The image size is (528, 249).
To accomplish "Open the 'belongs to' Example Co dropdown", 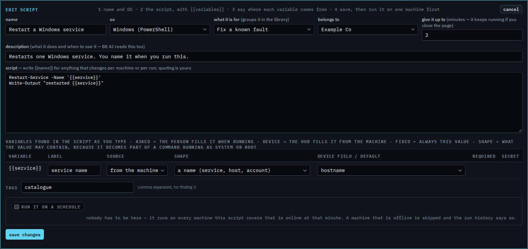I will point(368,29).
